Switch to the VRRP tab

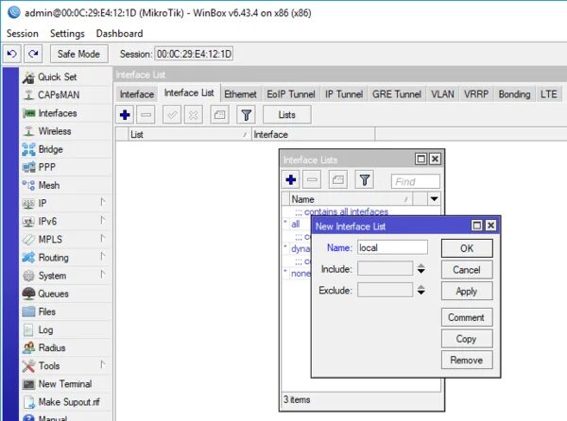pyautogui.click(x=476, y=94)
